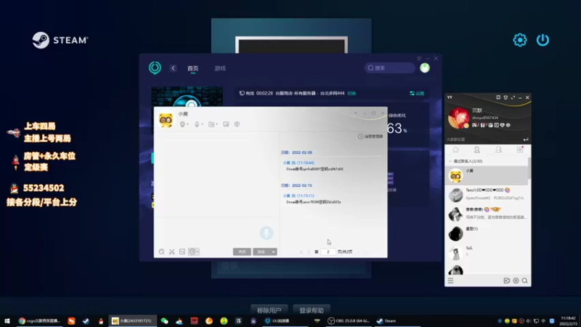
Task: Click the page number field showing 2
Action: click(x=328, y=251)
